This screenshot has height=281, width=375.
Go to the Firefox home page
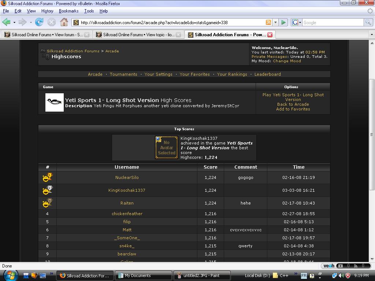click(x=64, y=22)
